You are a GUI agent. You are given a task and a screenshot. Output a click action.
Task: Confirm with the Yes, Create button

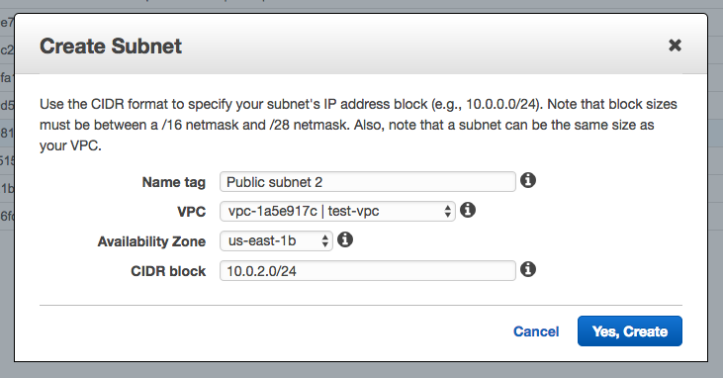(629, 331)
